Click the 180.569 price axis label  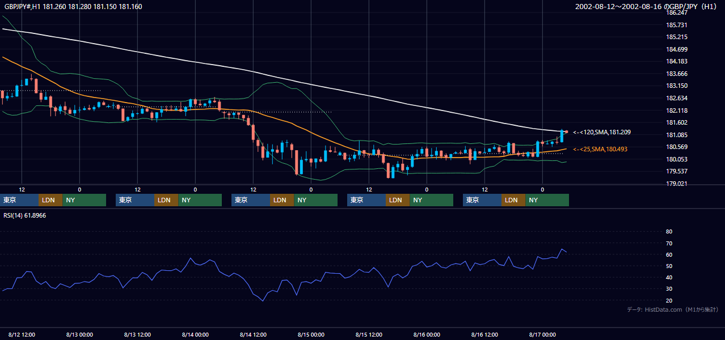pos(677,147)
